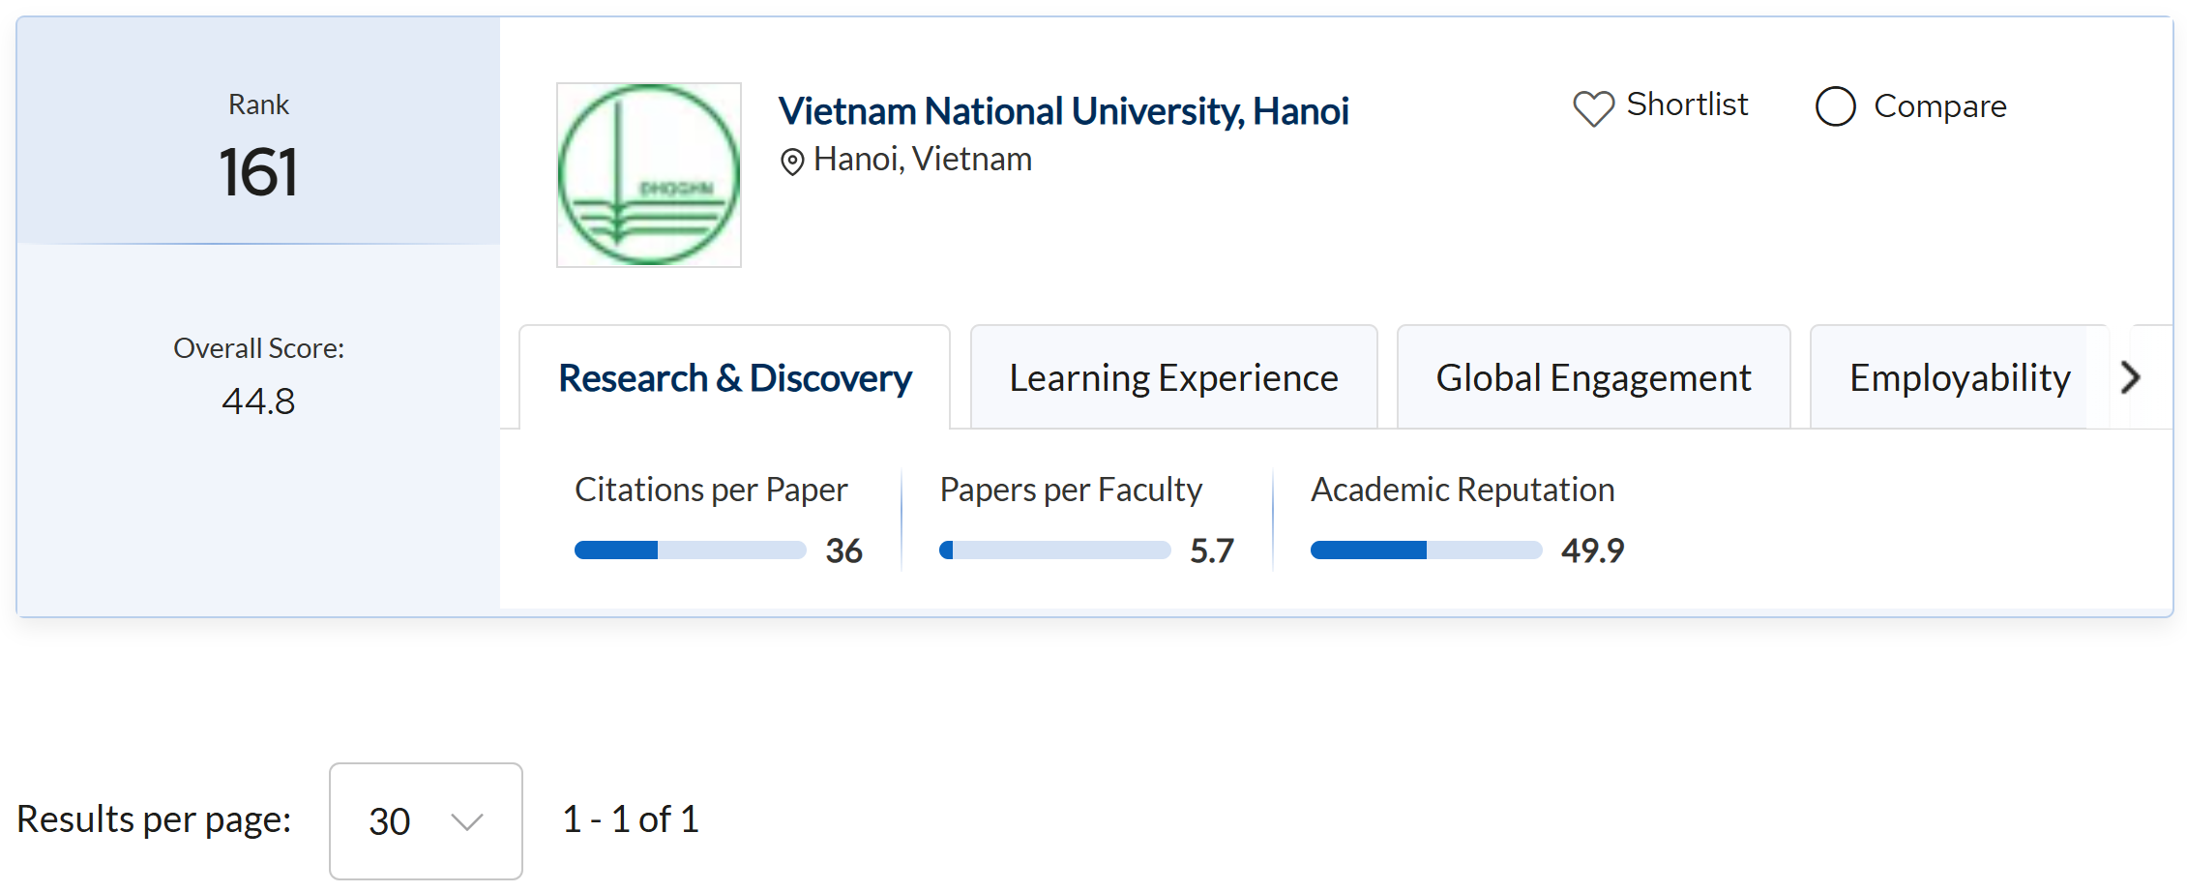Image resolution: width=2187 pixels, height=892 pixels.
Task: Open the results per page dropdown
Action: (425, 820)
